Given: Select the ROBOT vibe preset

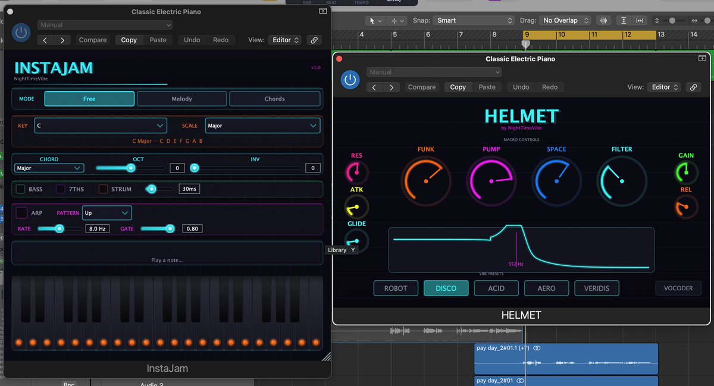Looking at the screenshot, I should click(396, 288).
